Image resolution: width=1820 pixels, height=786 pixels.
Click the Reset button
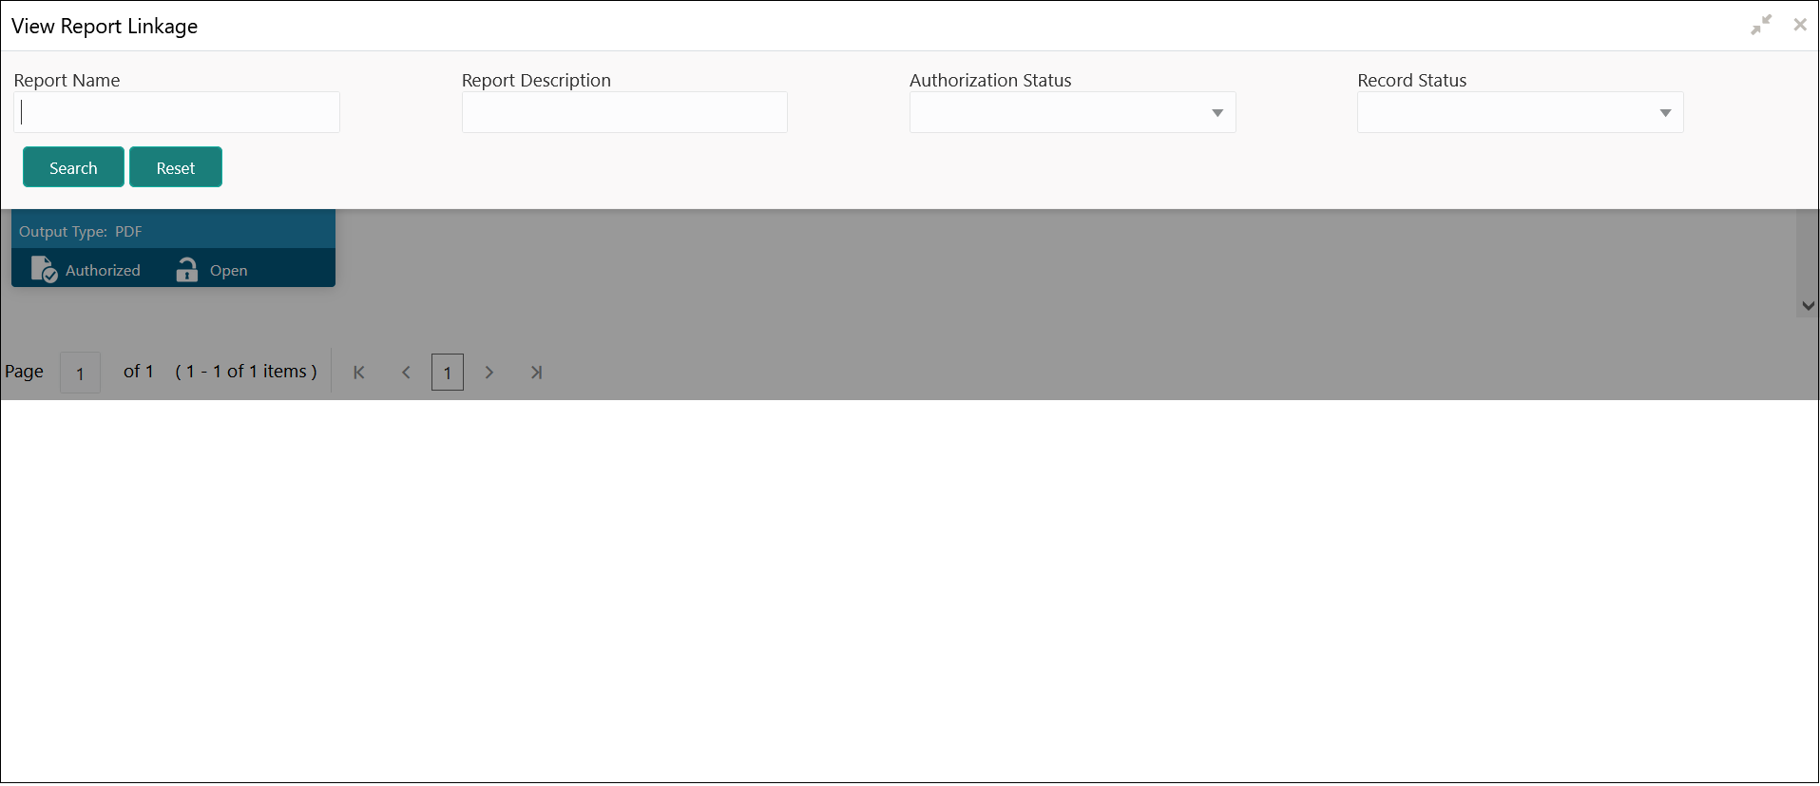[176, 167]
